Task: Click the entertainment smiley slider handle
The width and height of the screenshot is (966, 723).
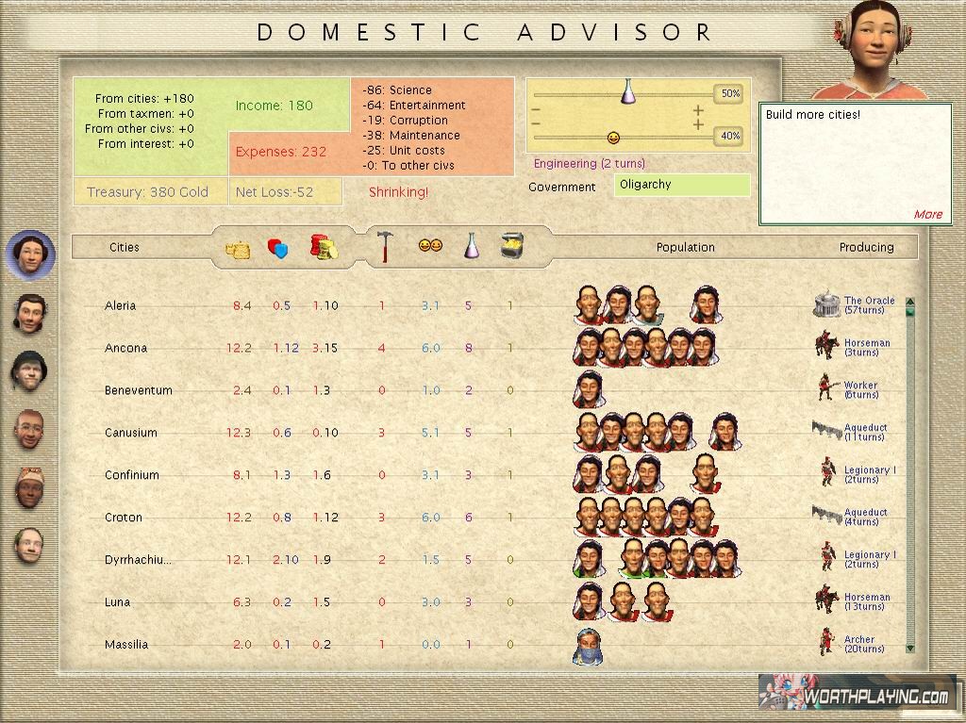Action: pyautogui.click(x=613, y=138)
